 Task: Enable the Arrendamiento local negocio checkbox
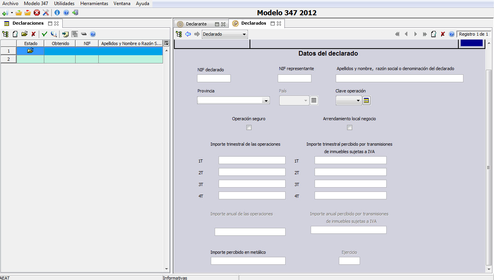[349, 127]
